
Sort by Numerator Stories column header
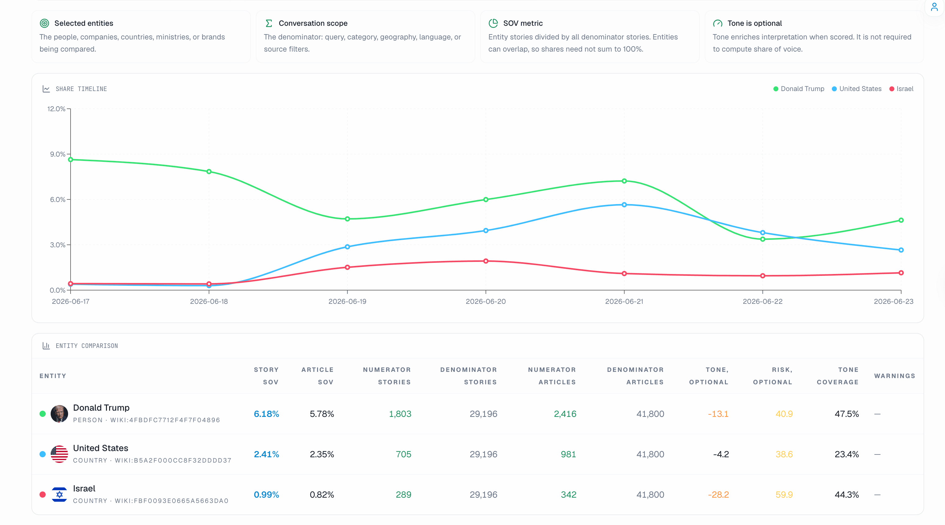pos(387,375)
